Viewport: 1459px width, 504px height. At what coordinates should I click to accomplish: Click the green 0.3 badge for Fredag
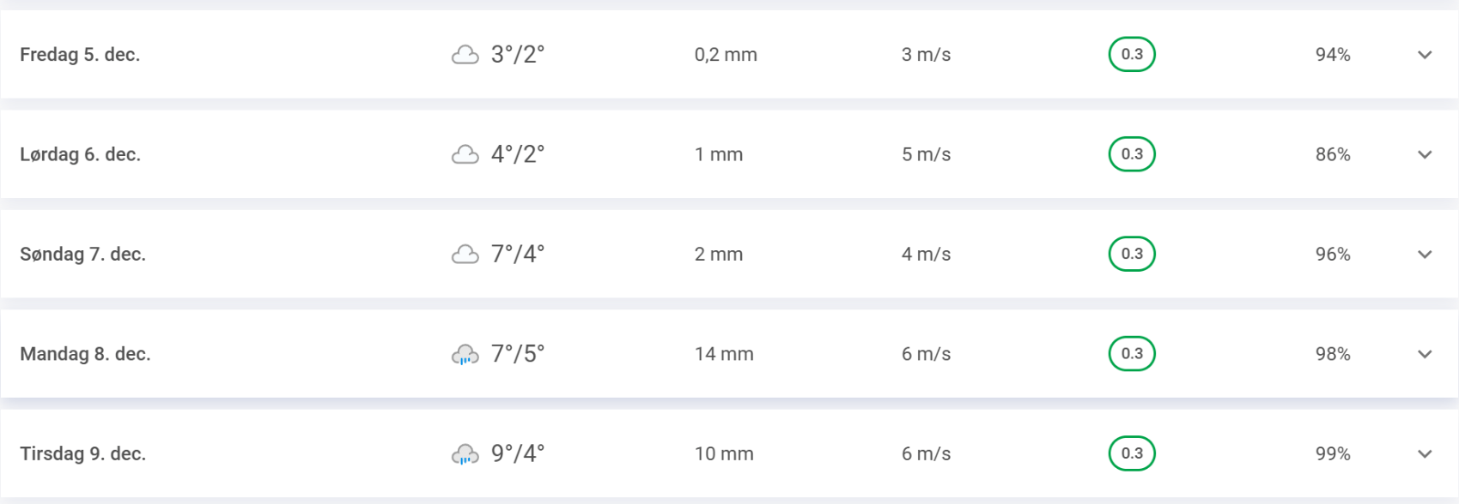click(x=1132, y=54)
